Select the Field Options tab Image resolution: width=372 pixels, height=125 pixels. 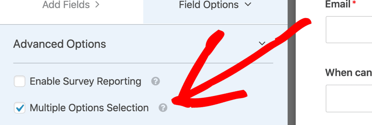pyautogui.click(x=215, y=5)
